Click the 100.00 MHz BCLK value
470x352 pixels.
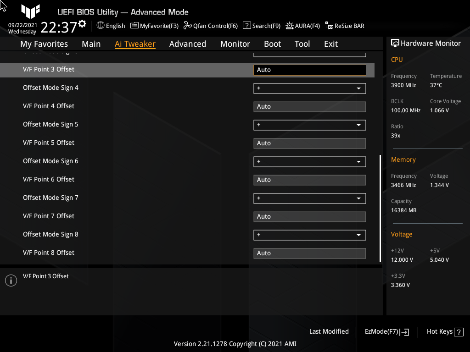(x=406, y=110)
